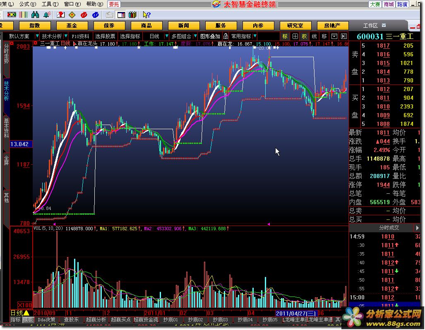The image size is (425, 330).
Task: Open the 工具(T) menu
Action: pyautogui.click(x=50, y=4)
